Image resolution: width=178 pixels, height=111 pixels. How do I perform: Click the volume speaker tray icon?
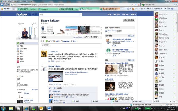click(x=164, y=109)
